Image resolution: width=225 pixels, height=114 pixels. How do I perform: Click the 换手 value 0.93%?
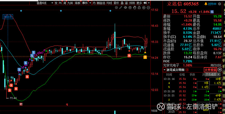pos(188,33)
